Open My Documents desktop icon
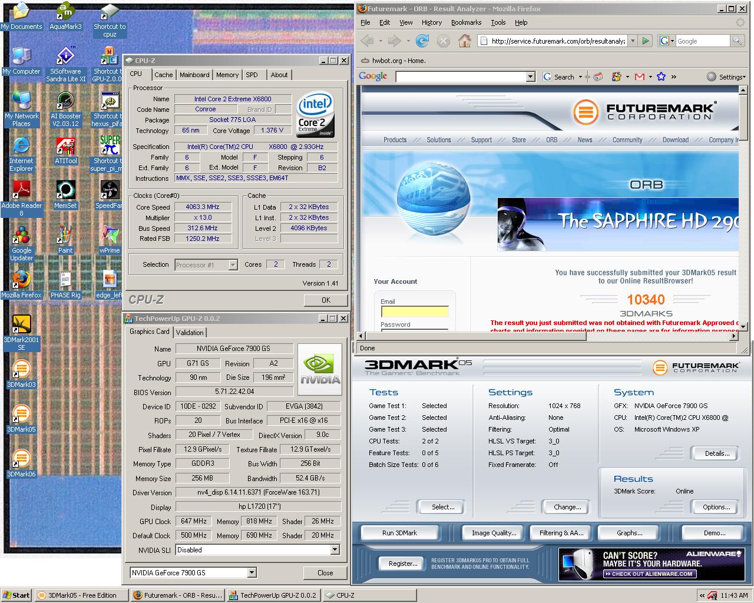754x603 pixels. (21, 16)
